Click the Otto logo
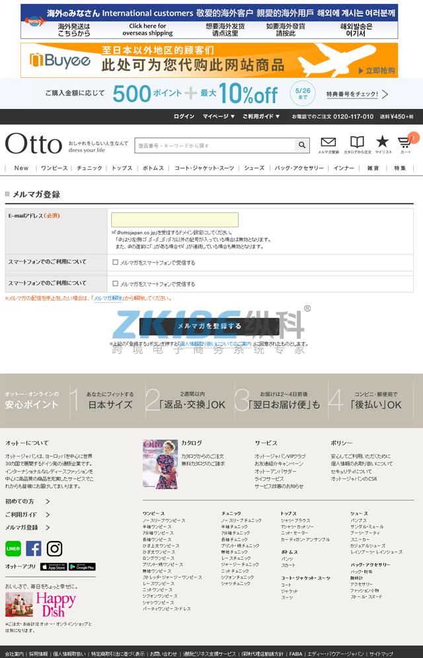 tap(34, 144)
